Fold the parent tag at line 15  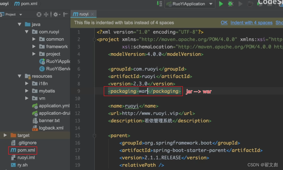(x=95, y=136)
